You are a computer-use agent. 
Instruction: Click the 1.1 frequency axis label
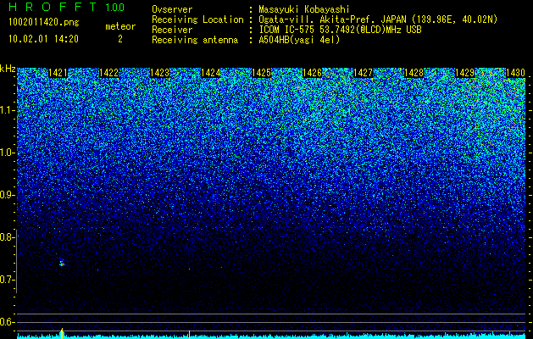click(7, 110)
